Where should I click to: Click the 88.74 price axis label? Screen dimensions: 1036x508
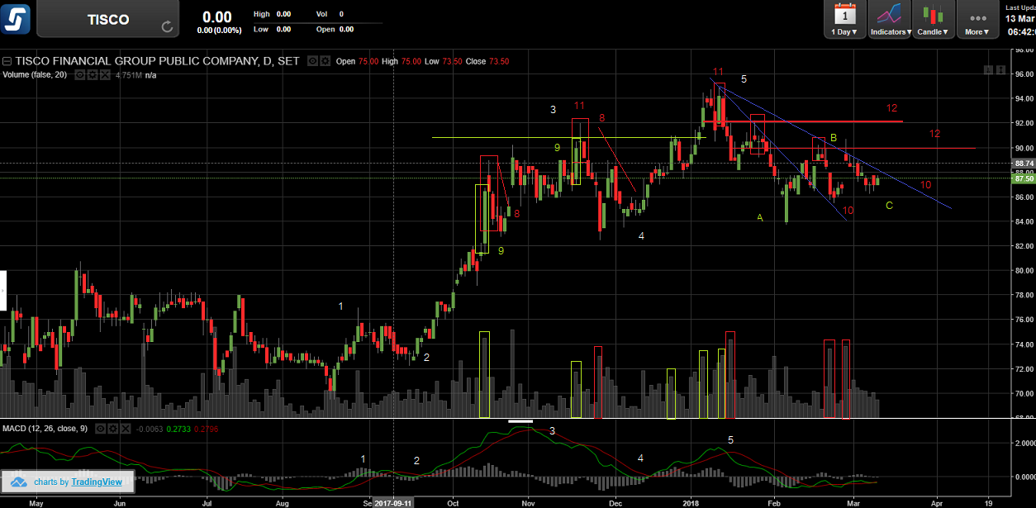coord(1024,165)
